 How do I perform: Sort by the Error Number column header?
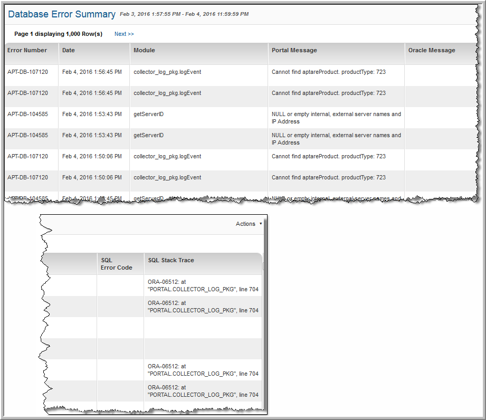[x=27, y=51]
